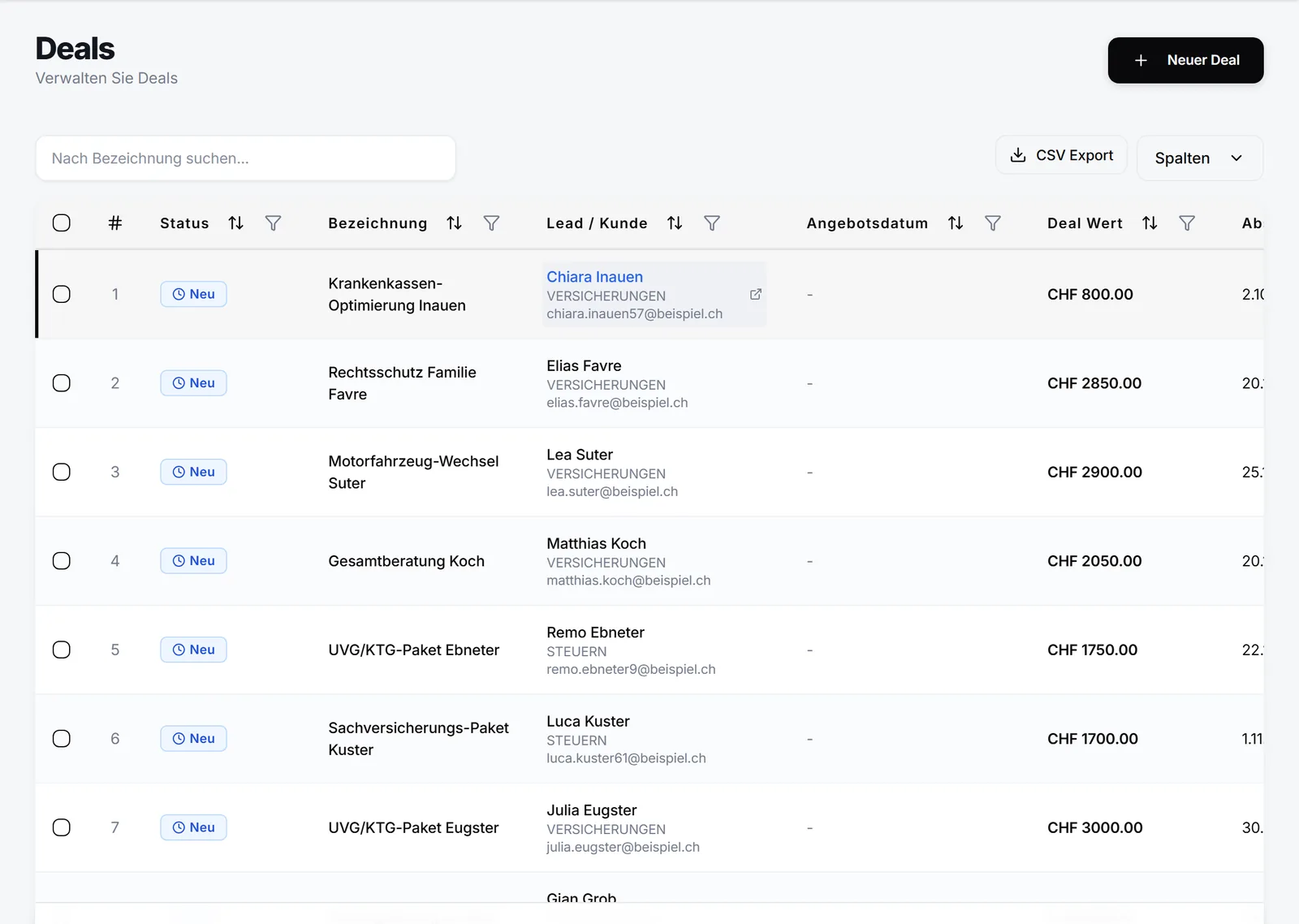Click the customer name Remo Ebneter
This screenshot has width=1299, height=924.
coord(595,633)
